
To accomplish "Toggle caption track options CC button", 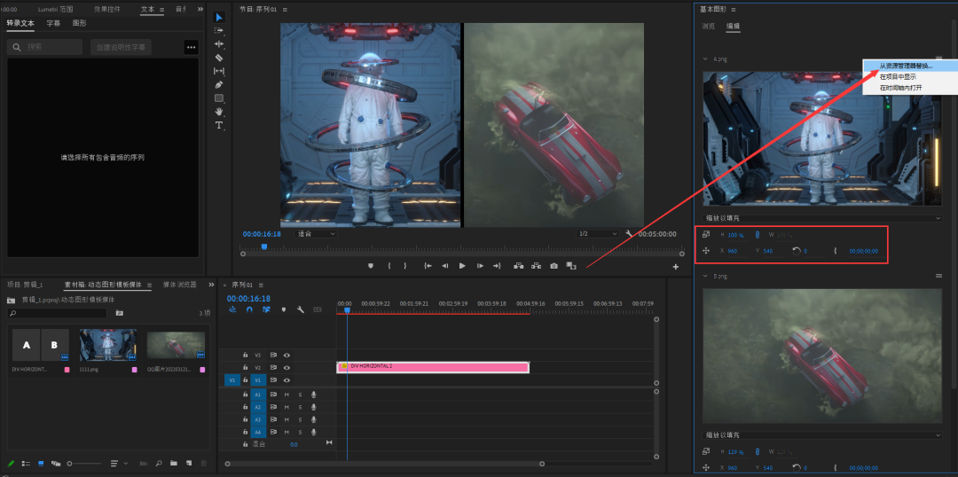I will tap(318, 309).
